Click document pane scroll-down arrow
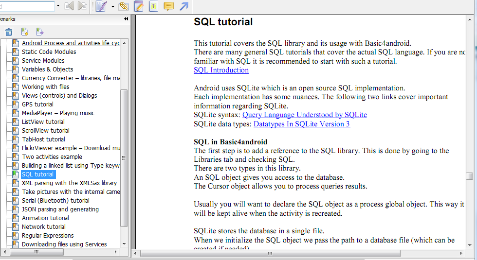 470,245
